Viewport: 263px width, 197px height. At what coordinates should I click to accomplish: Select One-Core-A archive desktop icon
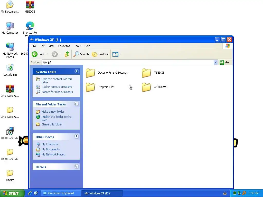click(10, 91)
